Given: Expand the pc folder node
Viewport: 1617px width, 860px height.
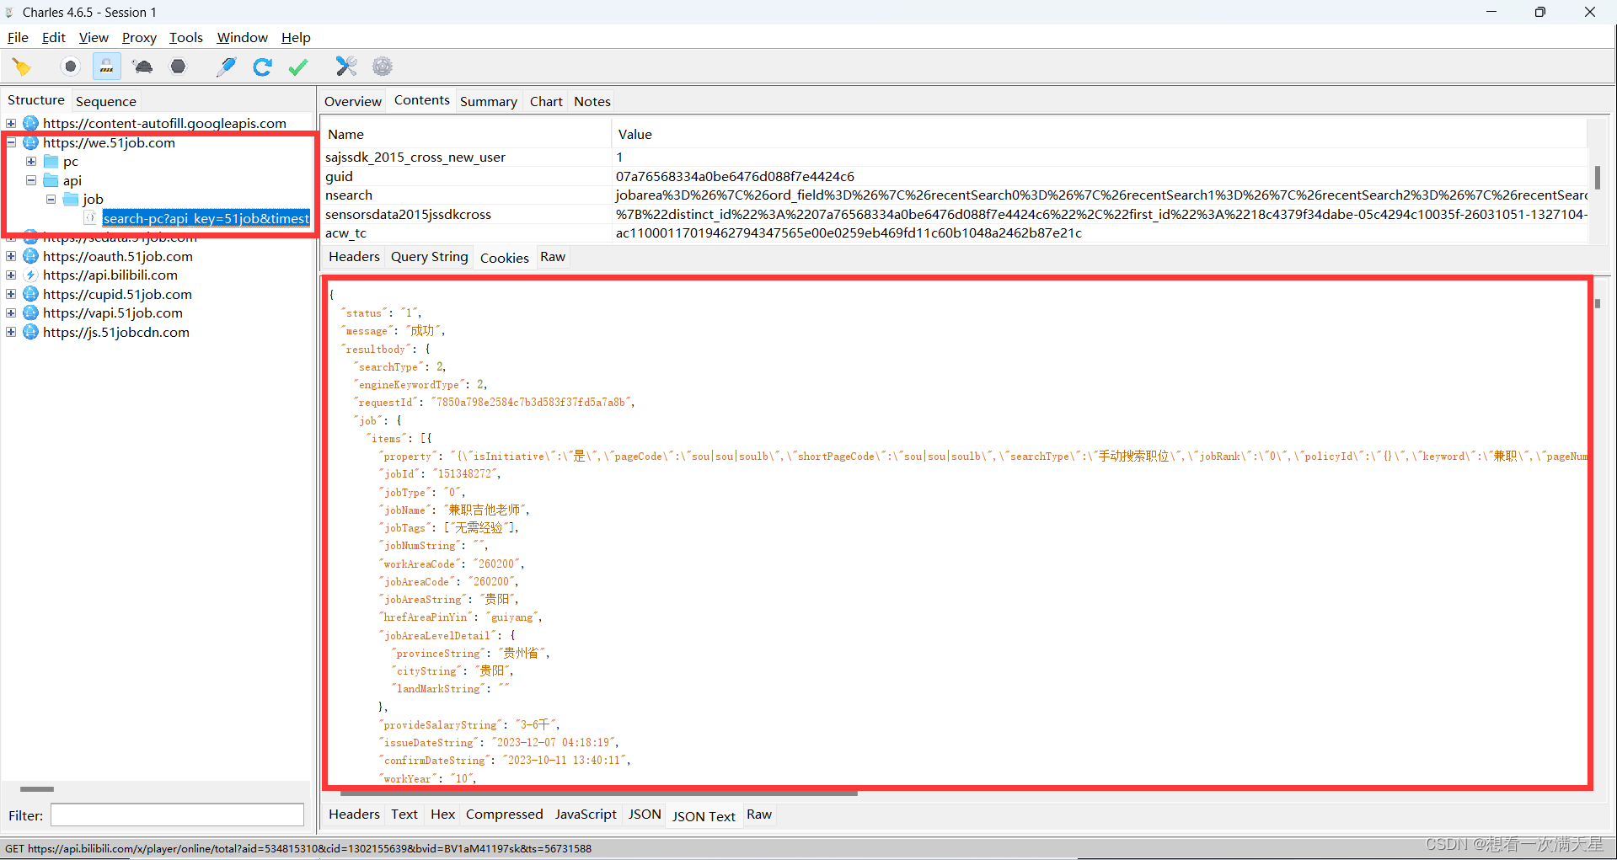Looking at the screenshot, I should click(31, 162).
